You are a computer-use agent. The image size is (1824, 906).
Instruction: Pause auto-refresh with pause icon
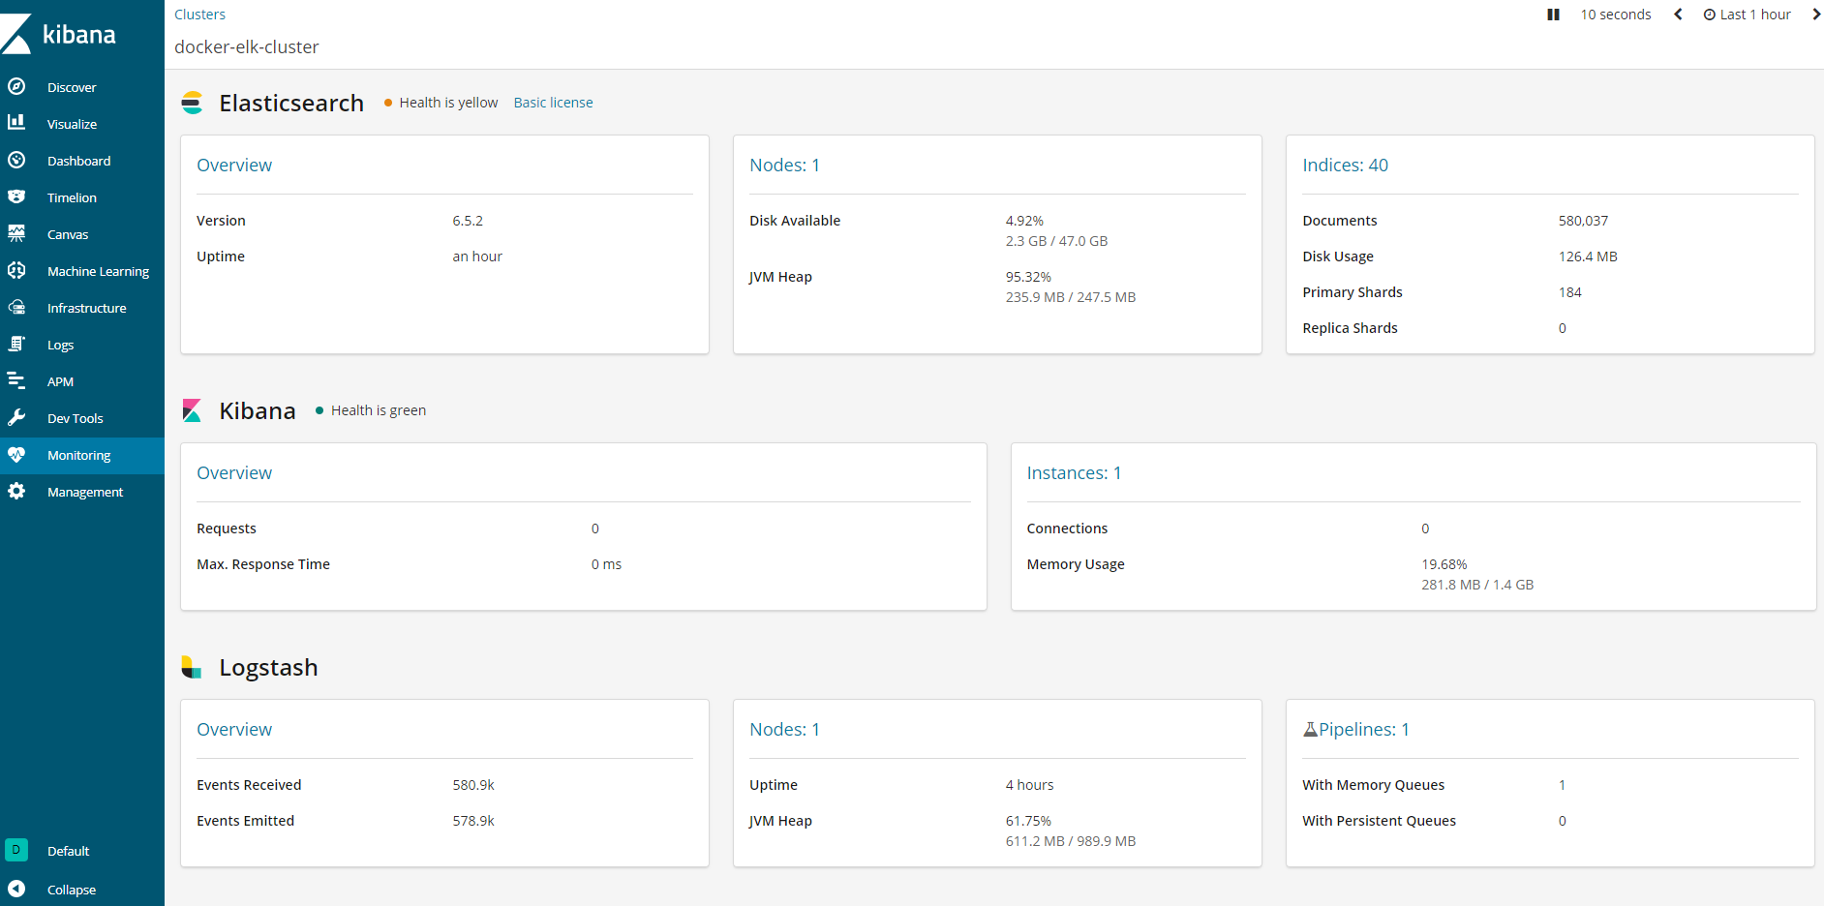coord(1553,15)
